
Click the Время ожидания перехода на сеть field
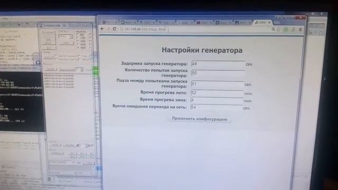point(217,107)
